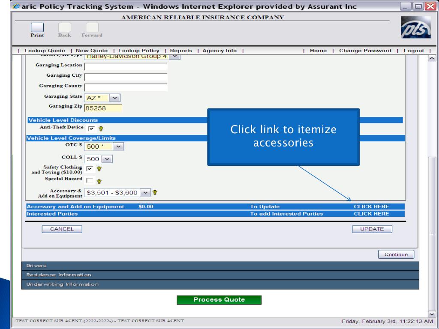This screenshot has height=329, width=439.
Task: Click the Vehicle Level Discounts header
Action: pyautogui.click(x=63, y=120)
